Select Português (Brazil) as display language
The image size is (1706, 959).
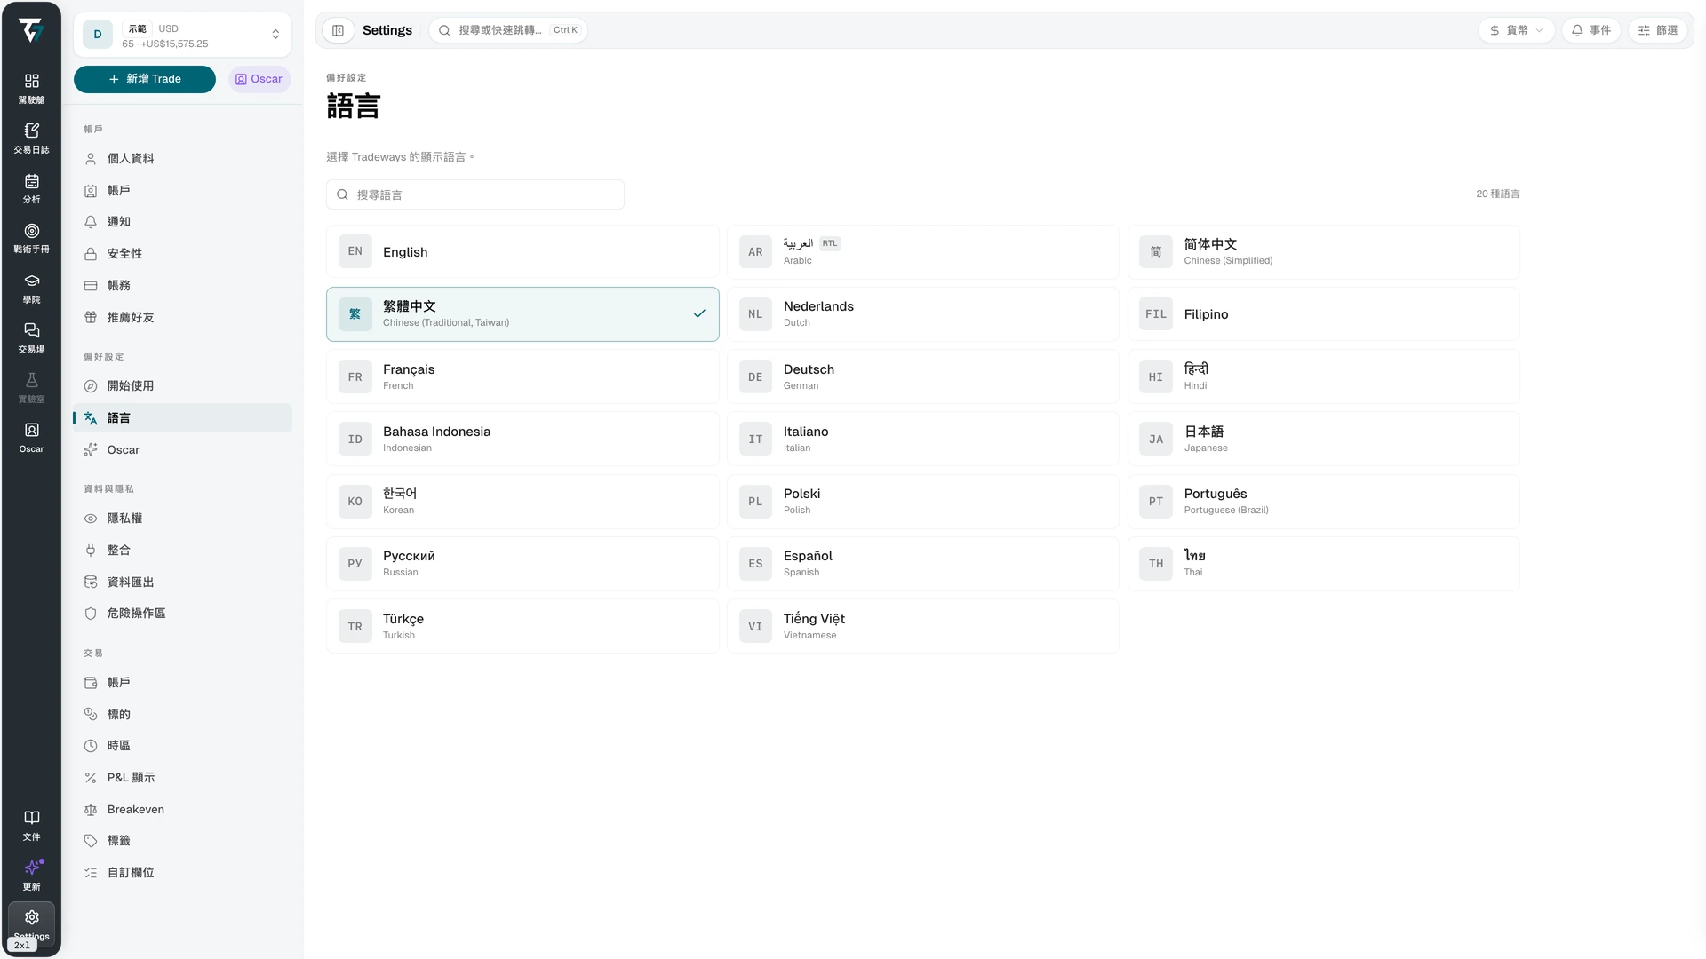(1324, 502)
